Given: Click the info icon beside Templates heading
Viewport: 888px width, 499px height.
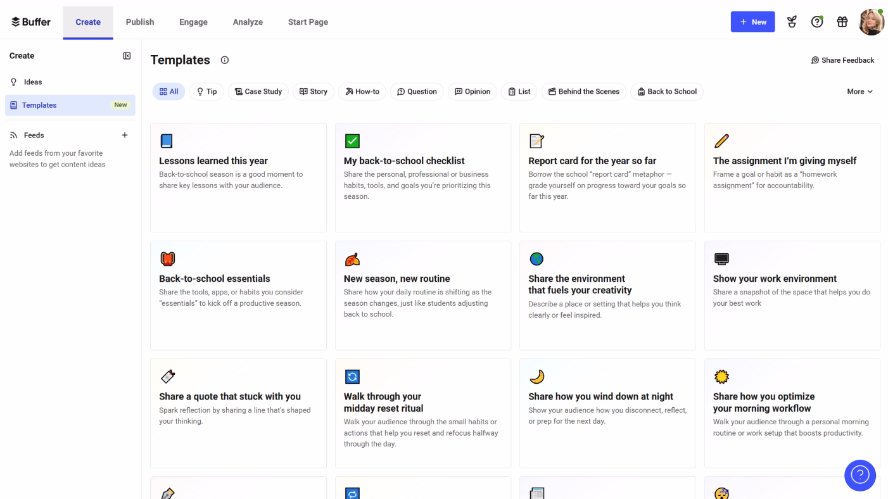Looking at the screenshot, I should click(224, 60).
